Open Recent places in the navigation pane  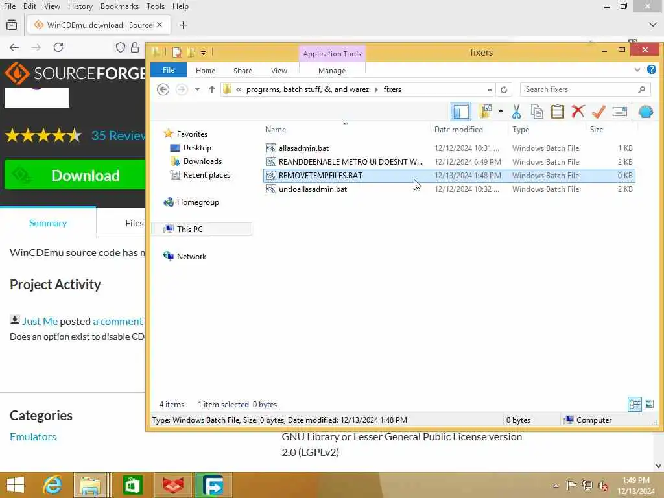point(207,175)
